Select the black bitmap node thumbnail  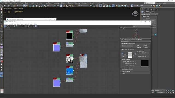[x=69, y=36]
